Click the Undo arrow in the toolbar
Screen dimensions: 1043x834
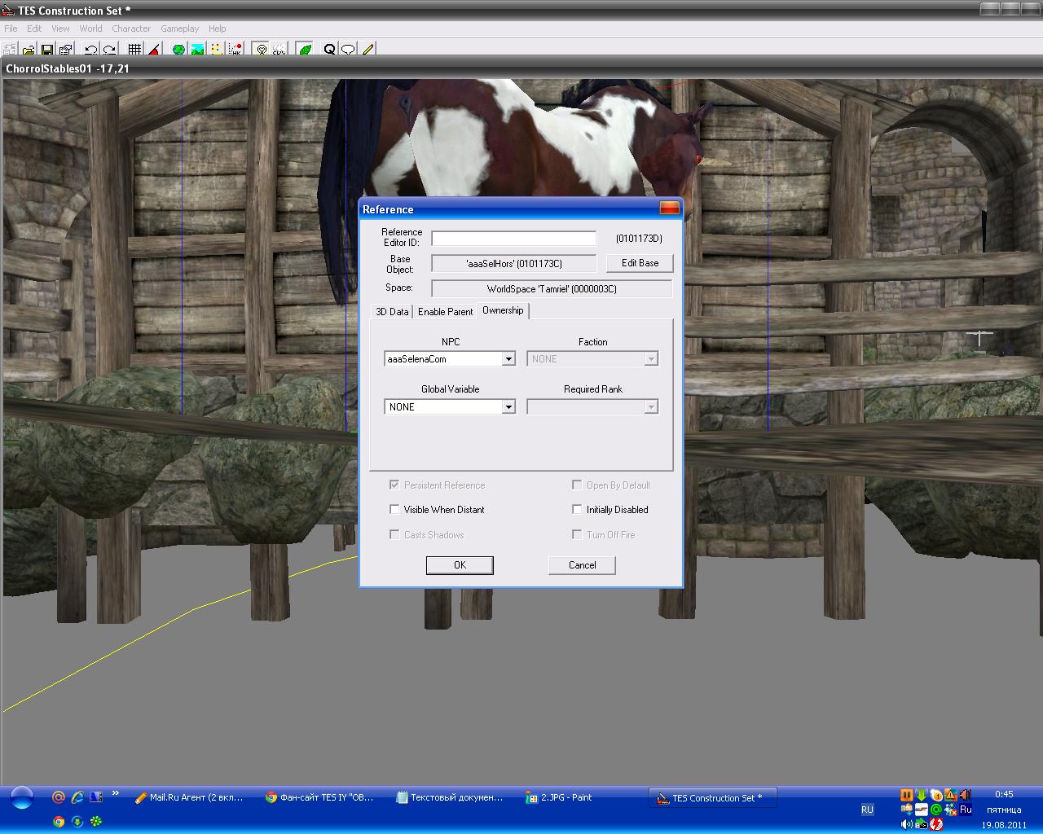(90, 50)
